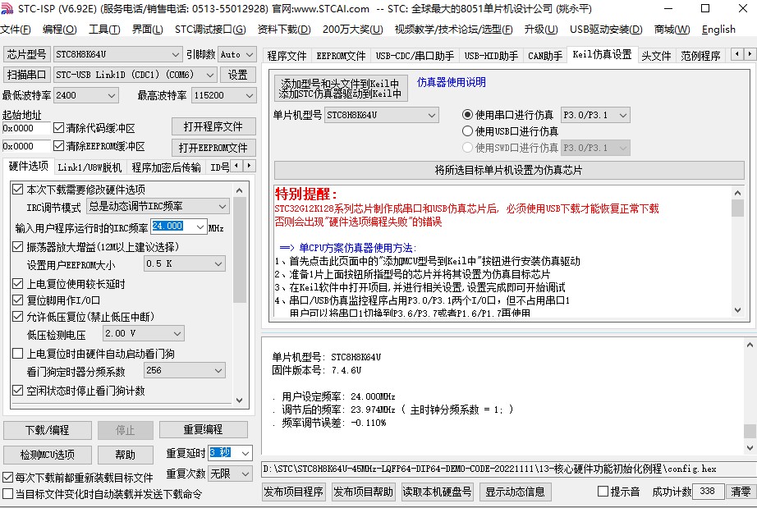Open 资料下载(D) menu
Screen dimensions: 757x508
tap(284, 30)
